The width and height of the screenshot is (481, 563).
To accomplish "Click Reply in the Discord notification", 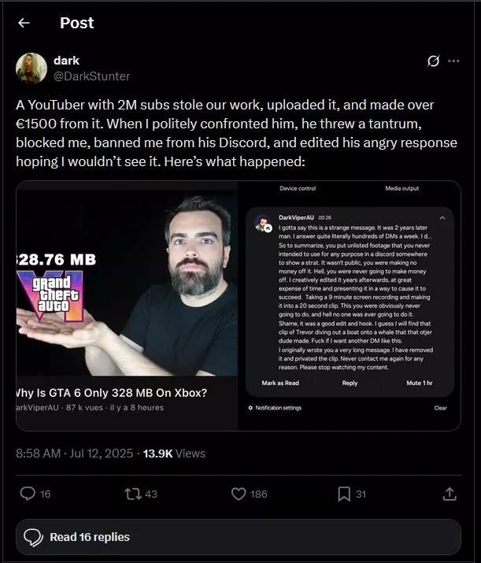I will tap(350, 383).
